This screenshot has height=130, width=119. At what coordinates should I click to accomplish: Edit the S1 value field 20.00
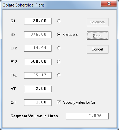pyautogui.click(x=38, y=21)
